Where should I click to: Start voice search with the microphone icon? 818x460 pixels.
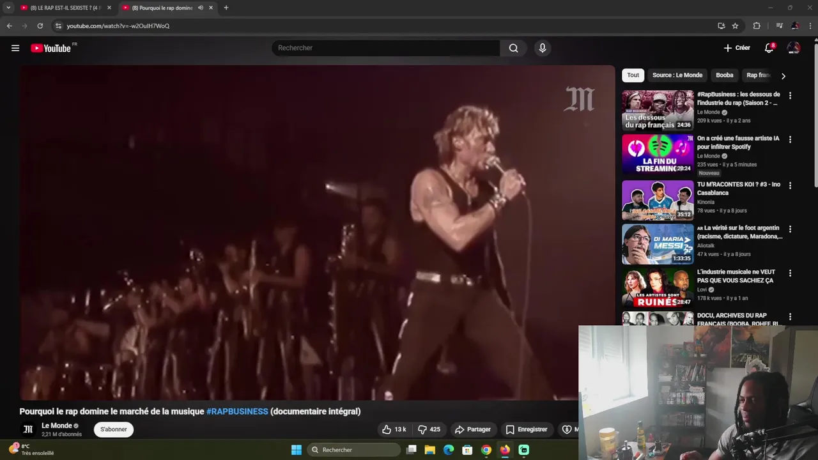coord(543,48)
